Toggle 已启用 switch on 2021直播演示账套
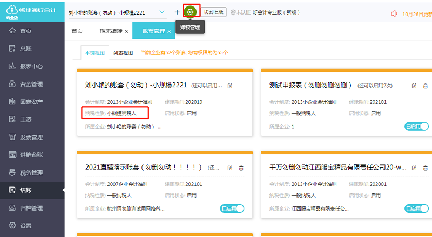The width and height of the screenshot is (432, 237). [x=232, y=208]
